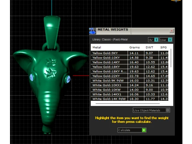Click grams value 16.40

[x=134, y=62]
